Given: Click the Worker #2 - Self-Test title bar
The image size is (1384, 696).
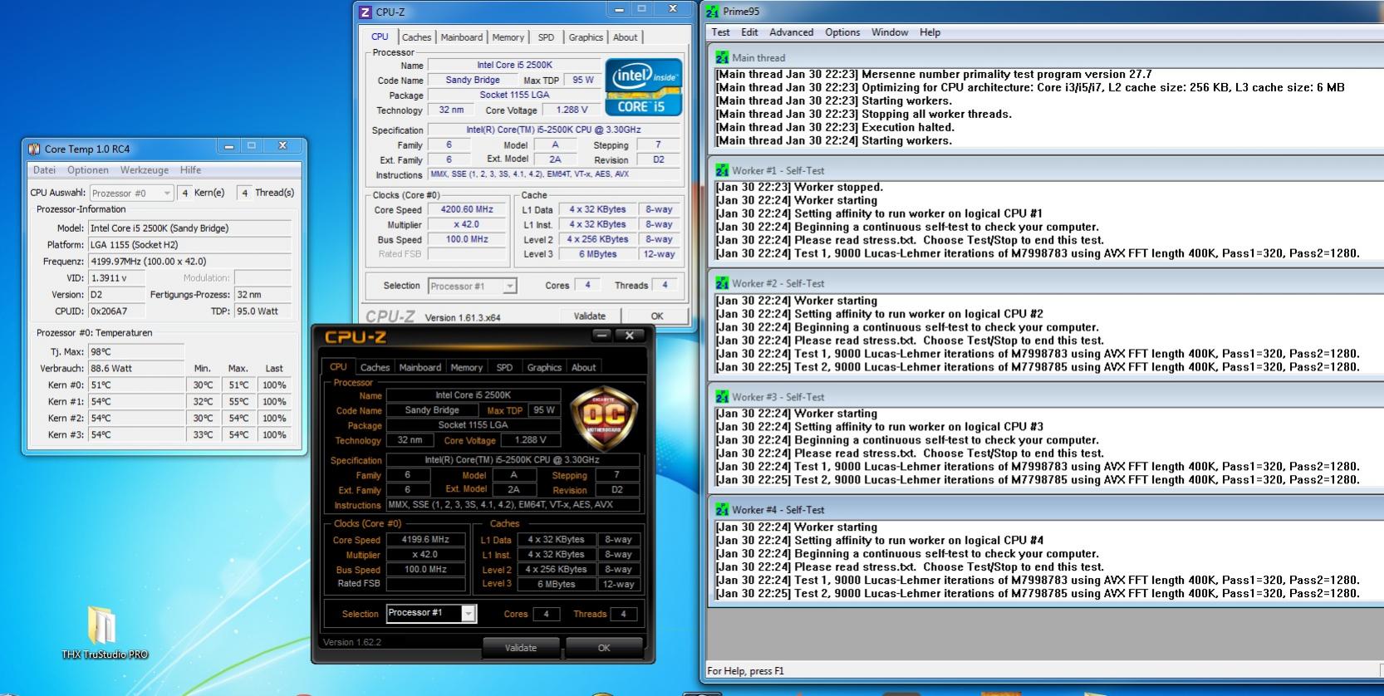Looking at the screenshot, I should 1045,283.
